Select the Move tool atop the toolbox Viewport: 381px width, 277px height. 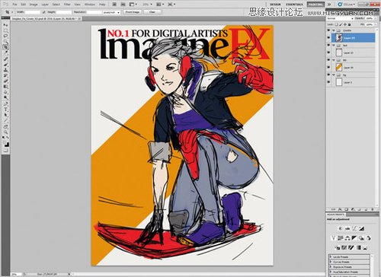pos(5,25)
